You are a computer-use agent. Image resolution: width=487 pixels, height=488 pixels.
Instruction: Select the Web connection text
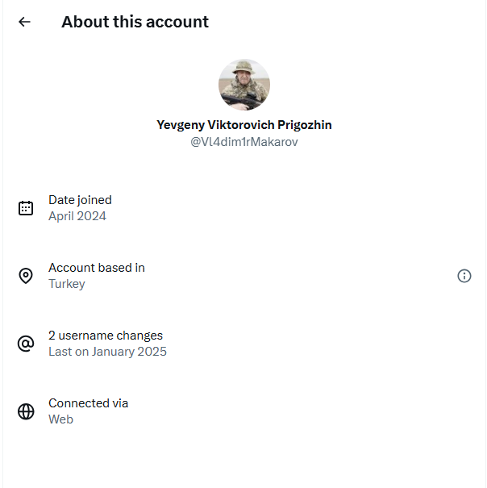60,419
